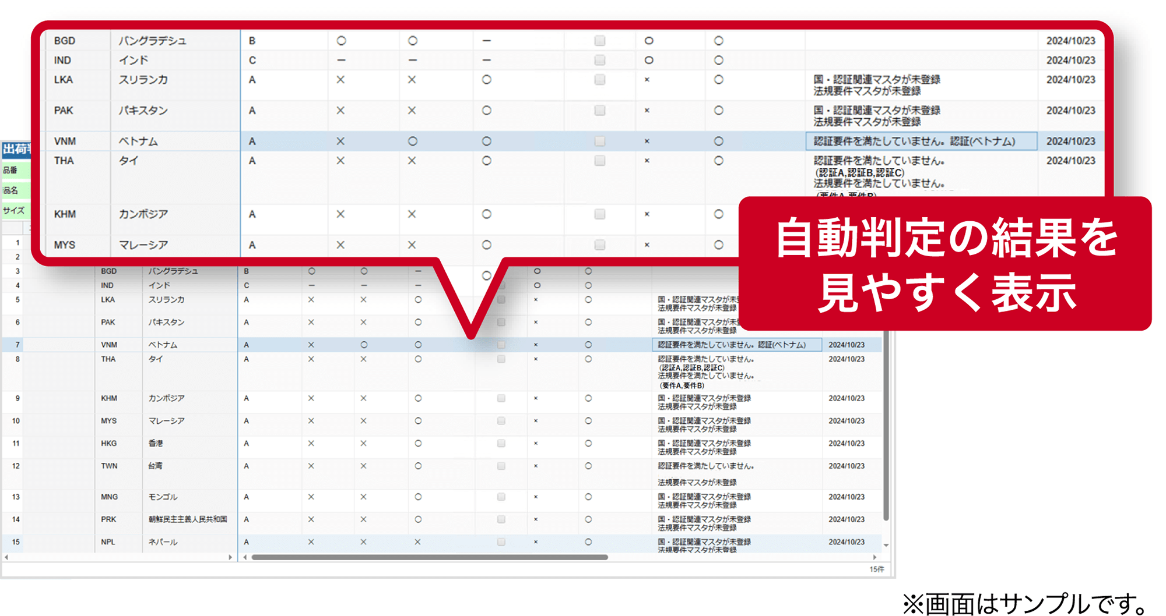The height and width of the screenshot is (616, 1166).
Task: Click the ○ mark in the Cambodia (KHM) row
Action: 486,214
